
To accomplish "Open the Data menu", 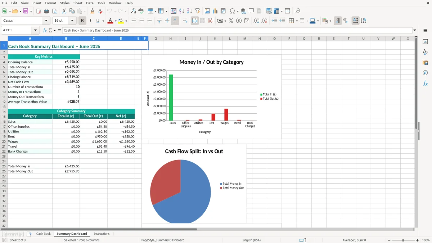I will point(90,3).
